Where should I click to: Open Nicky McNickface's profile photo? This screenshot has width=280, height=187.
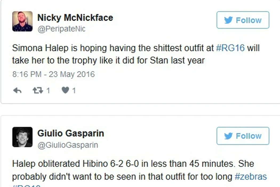pos(22,21)
